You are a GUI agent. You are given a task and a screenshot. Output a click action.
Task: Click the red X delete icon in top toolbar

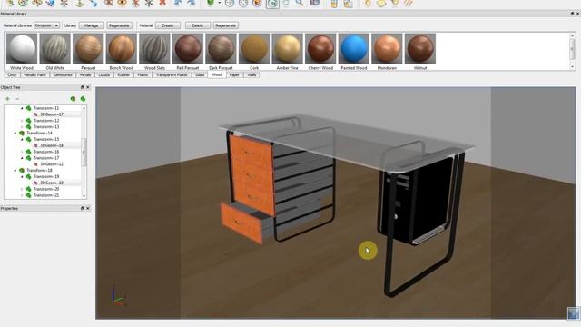[162, 3]
